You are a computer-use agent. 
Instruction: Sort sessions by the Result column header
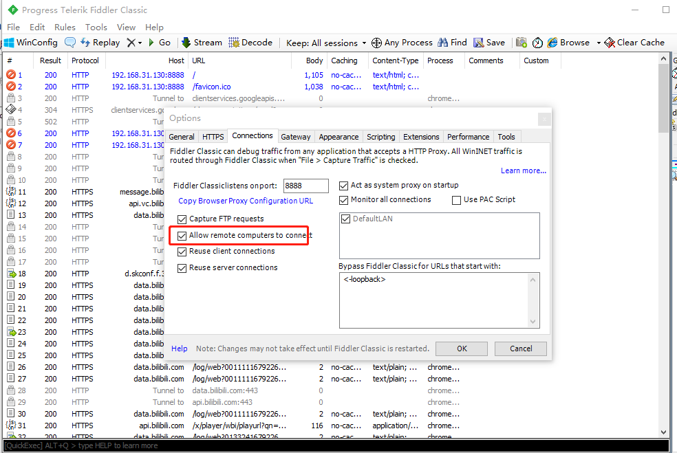pyautogui.click(x=50, y=60)
